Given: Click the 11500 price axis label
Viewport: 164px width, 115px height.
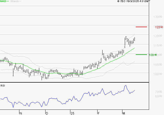Looking at the screenshot, I should 158,45.
